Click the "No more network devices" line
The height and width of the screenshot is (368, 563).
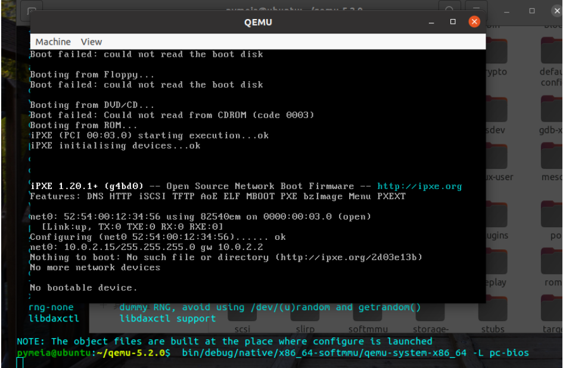pyautogui.click(x=95, y=267)
